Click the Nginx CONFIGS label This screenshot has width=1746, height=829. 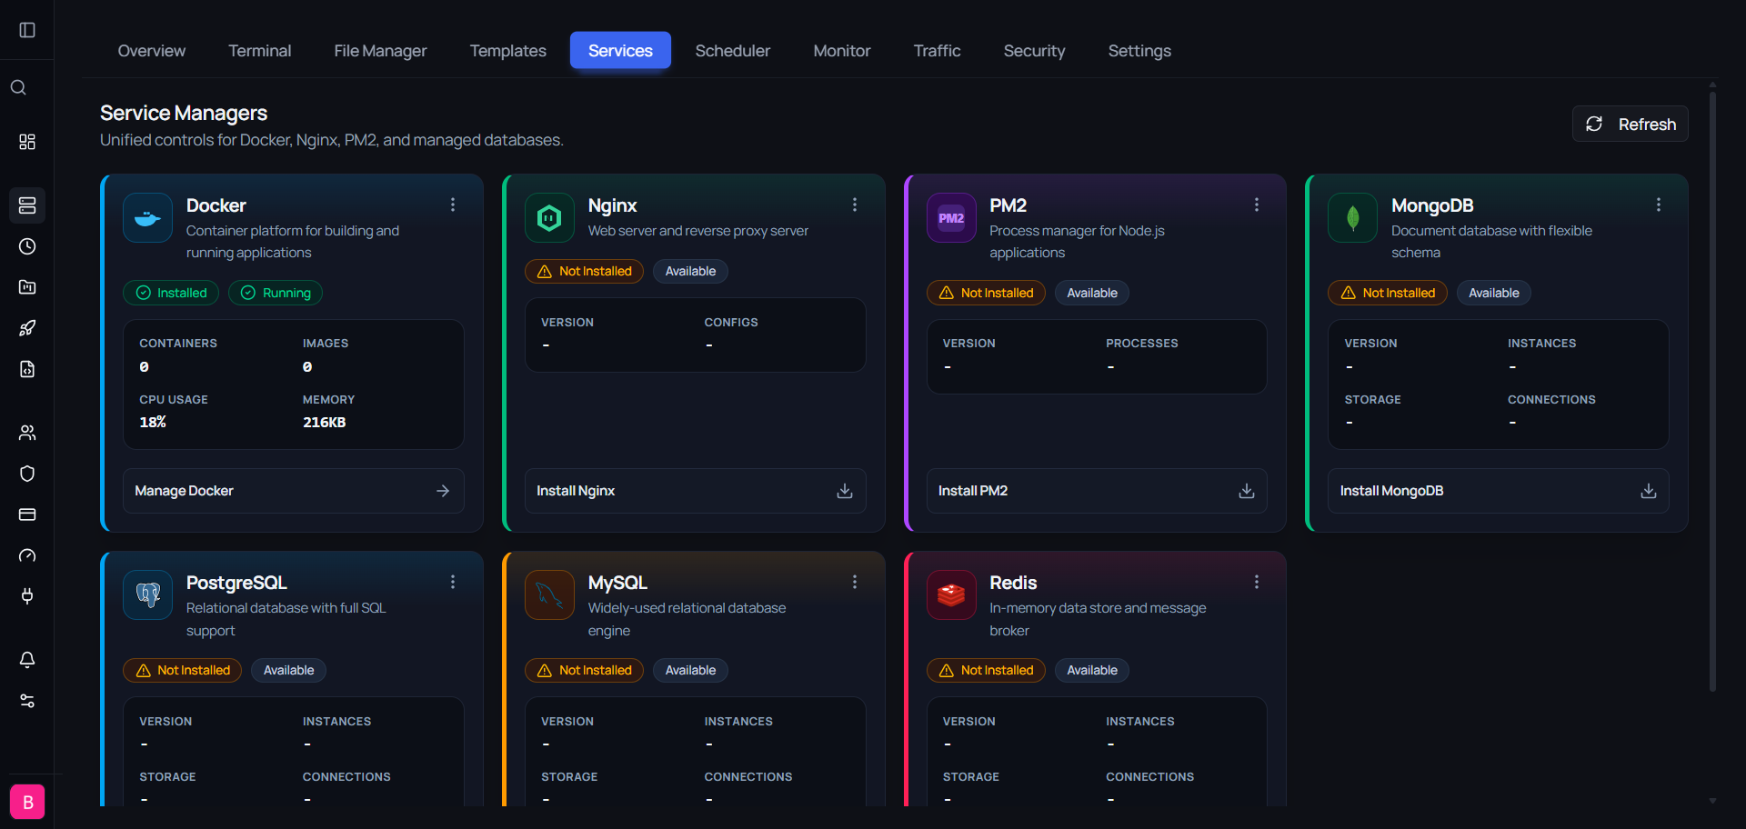point(731,323)
